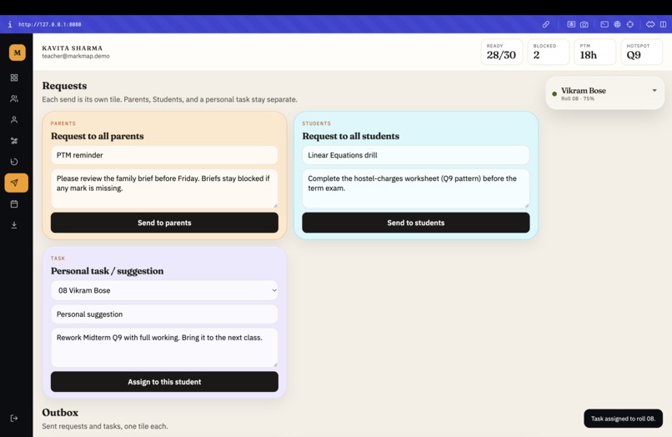Click the Kavita Sharma name in header

72,48
